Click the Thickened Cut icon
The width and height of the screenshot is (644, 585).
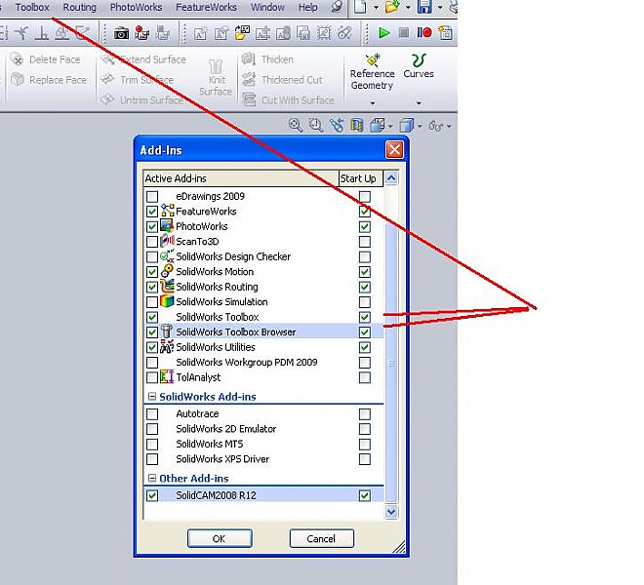[x=249, y=79]
